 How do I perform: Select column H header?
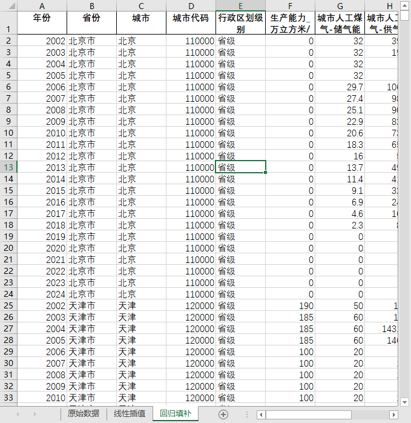381,6
